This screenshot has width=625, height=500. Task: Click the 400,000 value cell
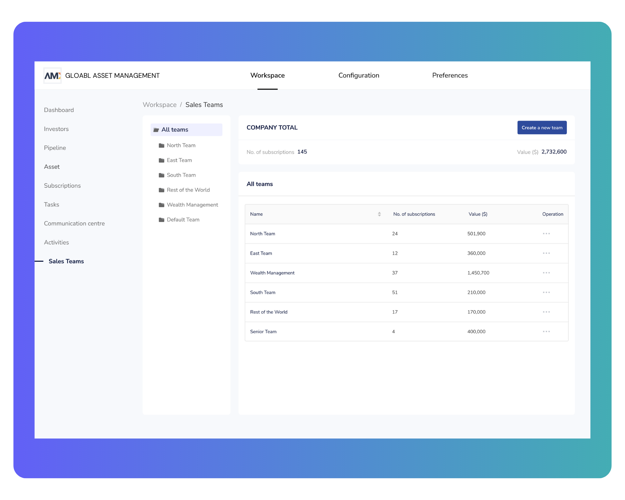pyautogui.click(x=476, y=331)
